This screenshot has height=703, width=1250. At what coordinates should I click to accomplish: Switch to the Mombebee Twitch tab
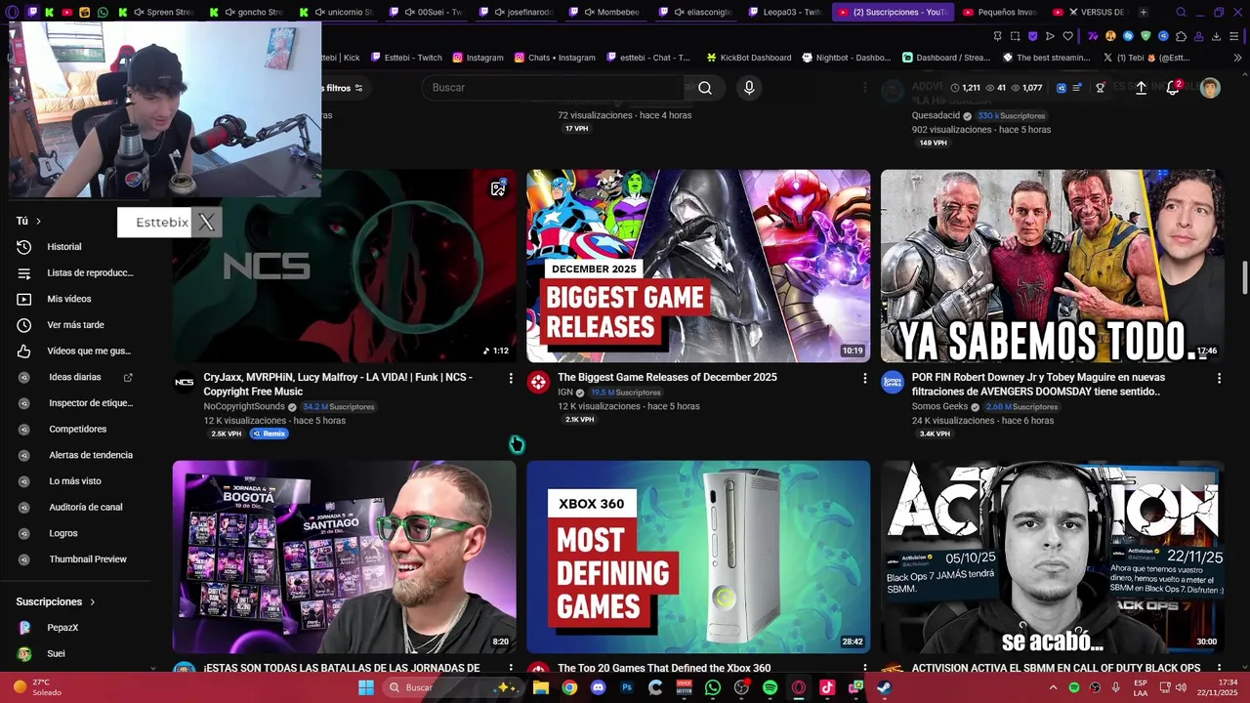(x=608, y=12)
